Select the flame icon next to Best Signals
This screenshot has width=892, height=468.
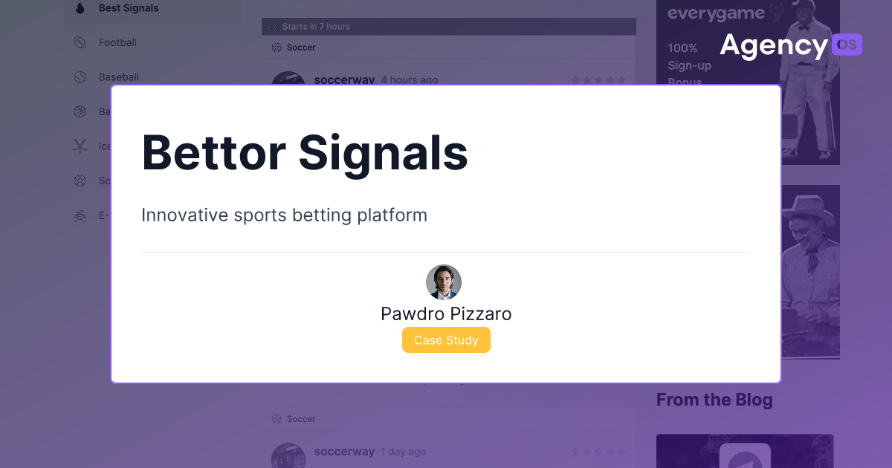click(x=80, y=7)
